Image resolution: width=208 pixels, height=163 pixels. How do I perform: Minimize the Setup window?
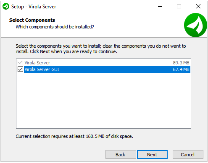tap(160, 6)
